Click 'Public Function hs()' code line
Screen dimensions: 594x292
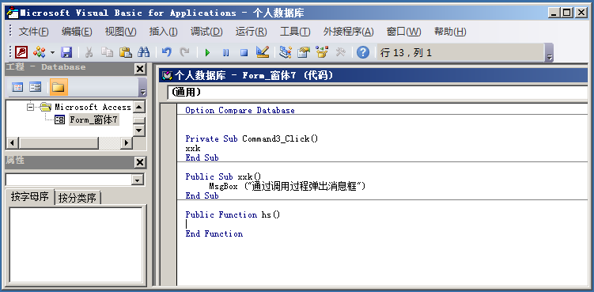pos(233,214)
